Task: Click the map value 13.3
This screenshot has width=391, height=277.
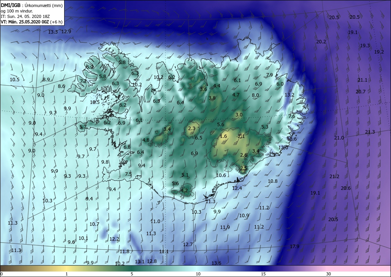Action: 53,32
